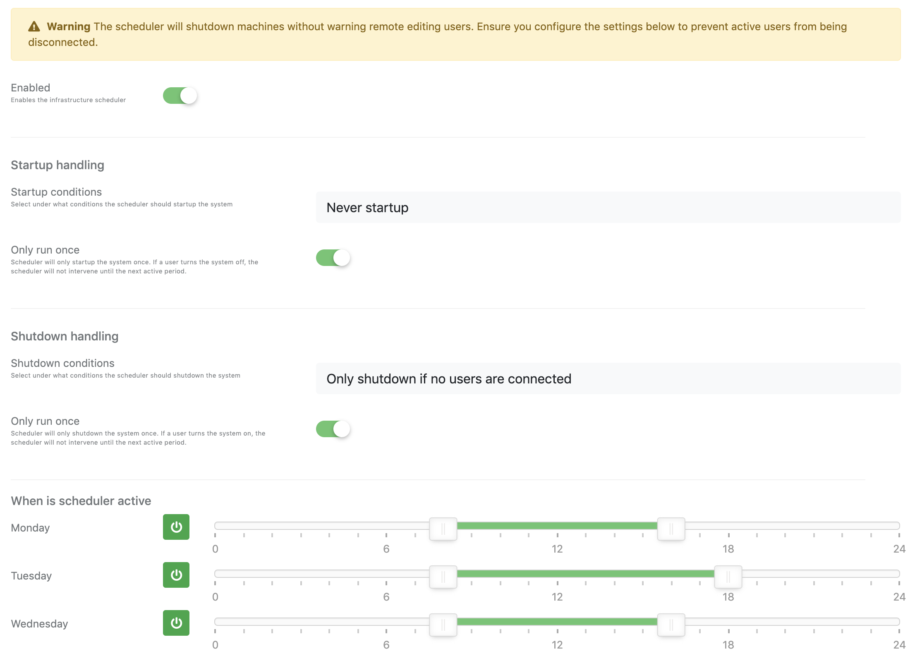Viewport: 915px width, 656px height.
Task: Click Tuesday's green active range bar
Action: [x=585, y=574]
